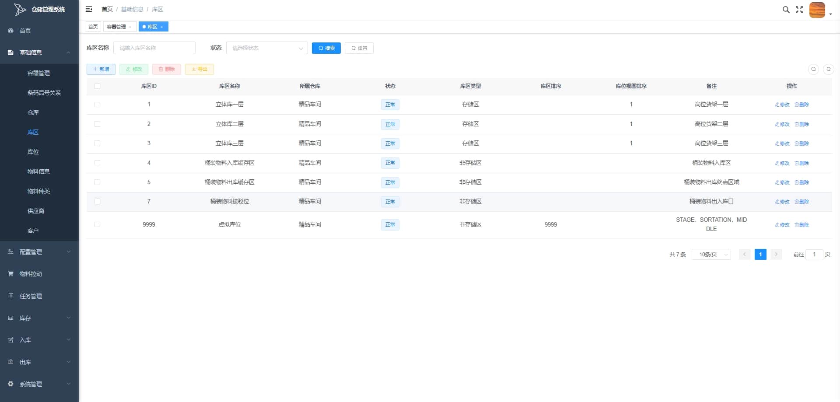The height and width of the screenshot is (402, 840).
Task: Open 容器管理 in the sidebar
Action: tap(38, 73)
